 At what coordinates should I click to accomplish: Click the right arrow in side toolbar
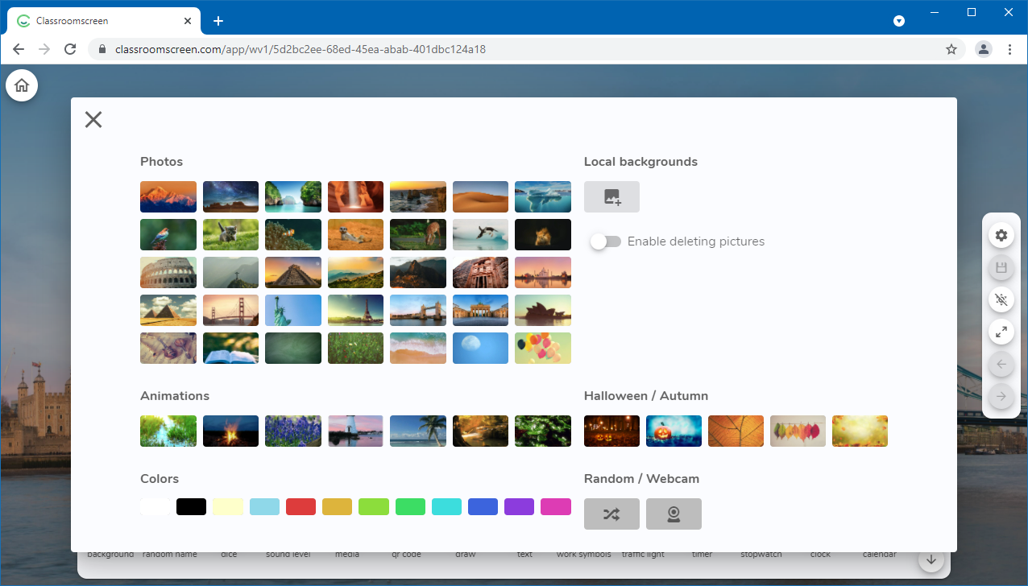[x=1001, y=396]
